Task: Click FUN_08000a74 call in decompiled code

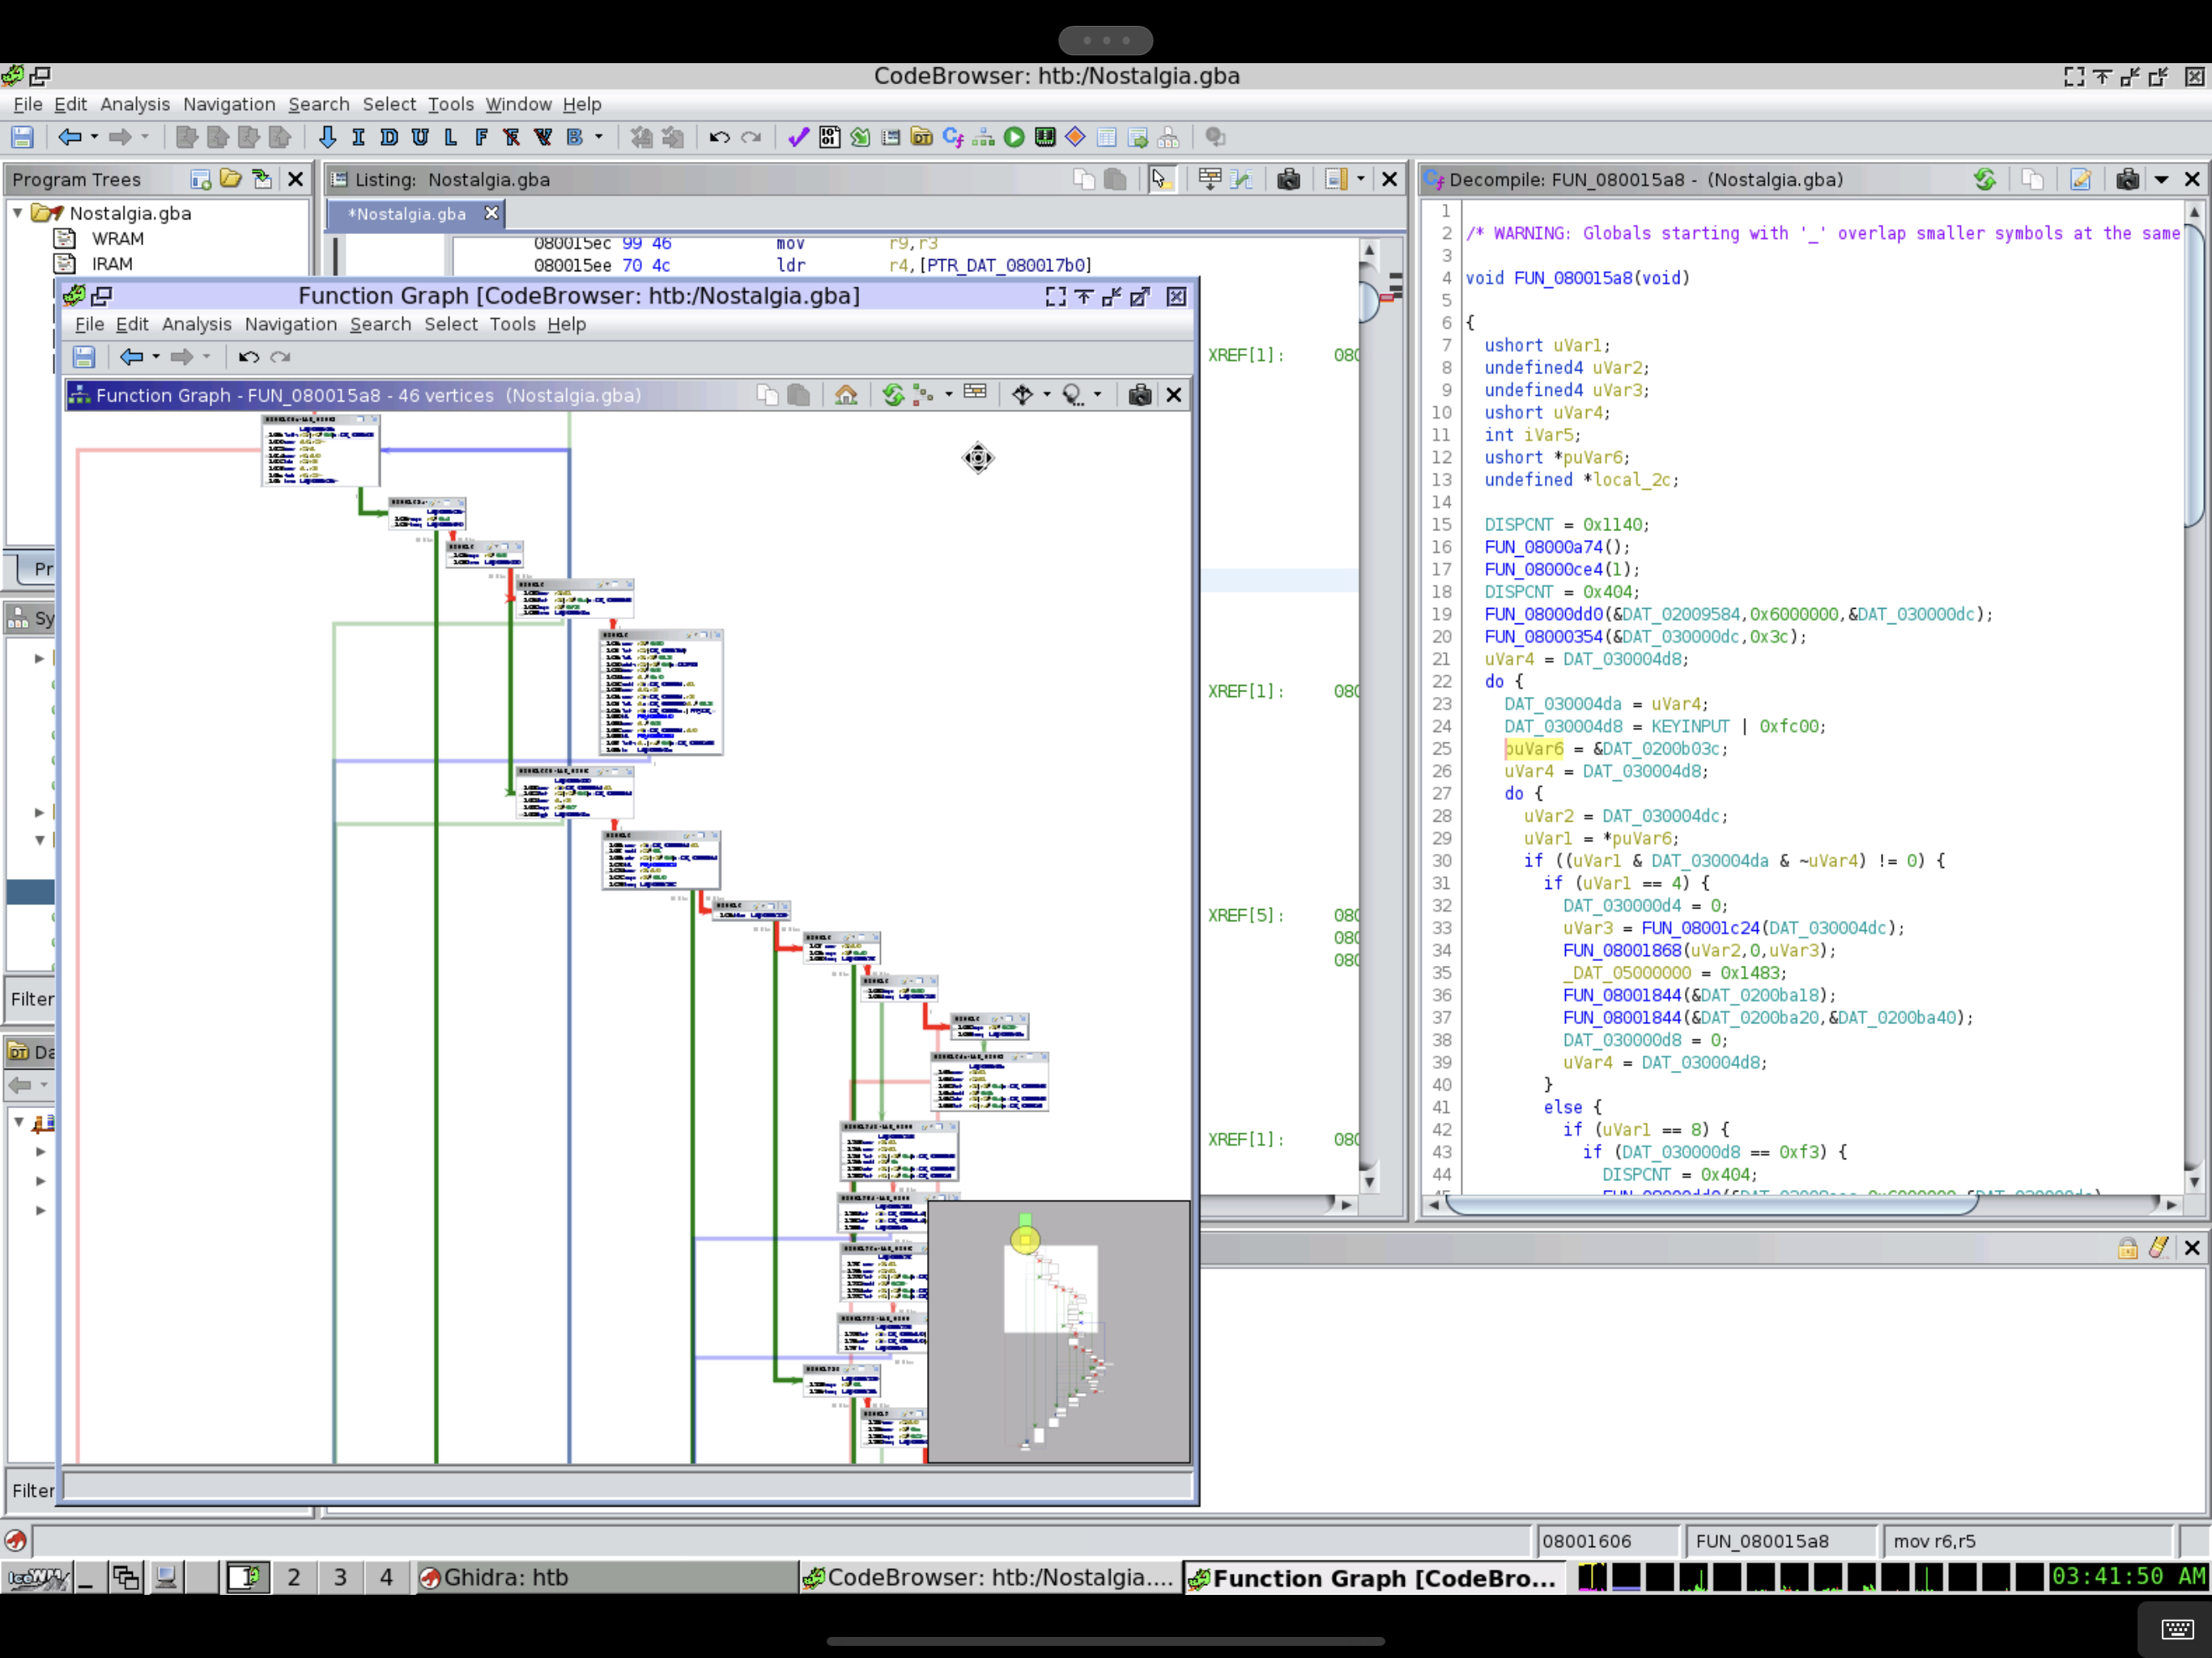Action: tap(1543, 547)
